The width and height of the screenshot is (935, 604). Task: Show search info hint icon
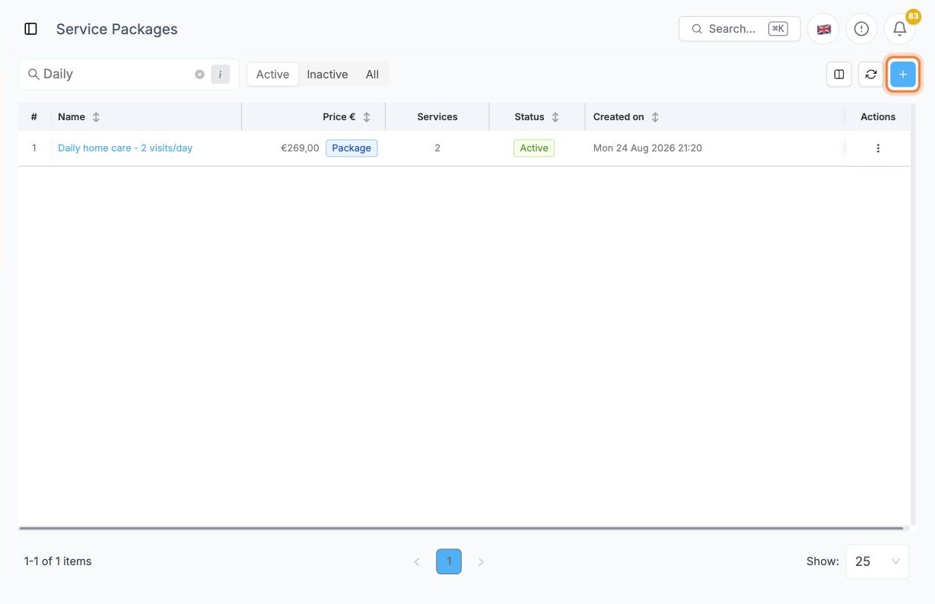(x=220, y=75)
